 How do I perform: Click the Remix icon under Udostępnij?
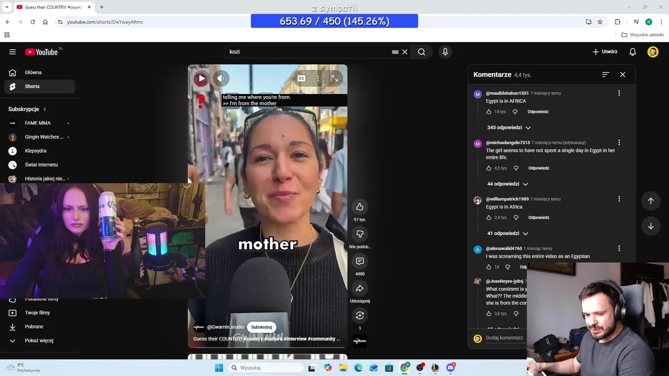click(x=360, y=315)
